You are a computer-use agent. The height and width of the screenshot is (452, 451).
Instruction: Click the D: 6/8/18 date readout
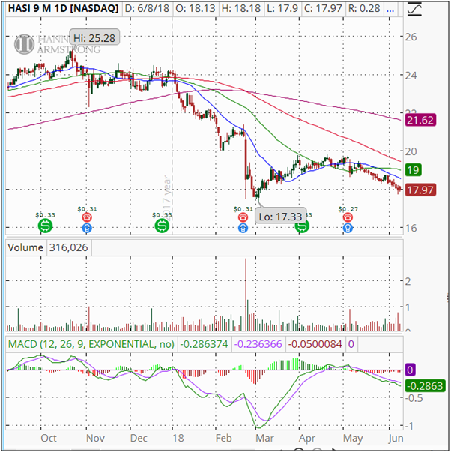click(147, 9)
